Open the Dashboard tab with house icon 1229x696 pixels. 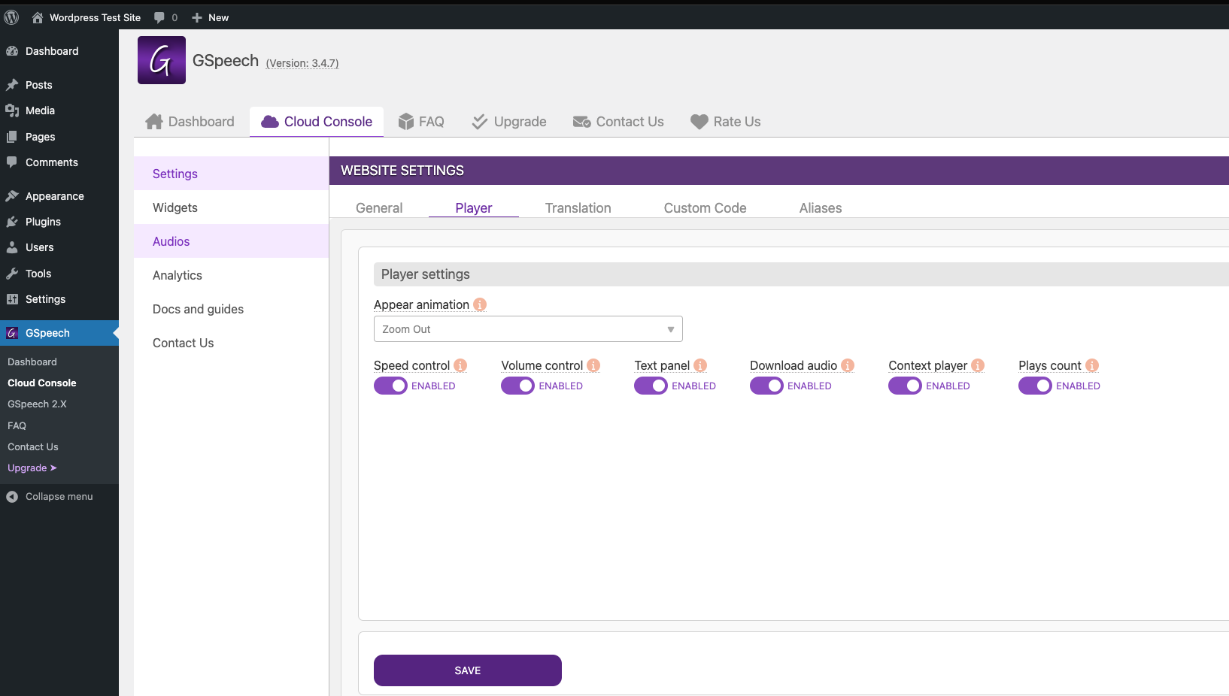click(x=190, y=122)
